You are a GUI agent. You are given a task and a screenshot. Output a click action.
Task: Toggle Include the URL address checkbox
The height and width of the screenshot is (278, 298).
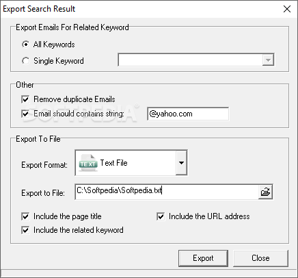click(x=161, y=216)
